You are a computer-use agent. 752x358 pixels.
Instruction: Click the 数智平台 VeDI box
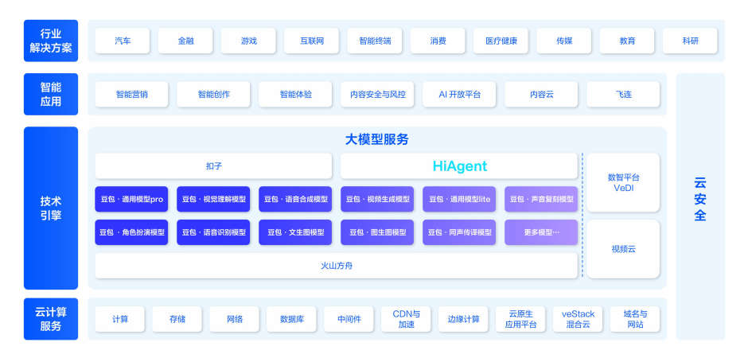(623, 182)
